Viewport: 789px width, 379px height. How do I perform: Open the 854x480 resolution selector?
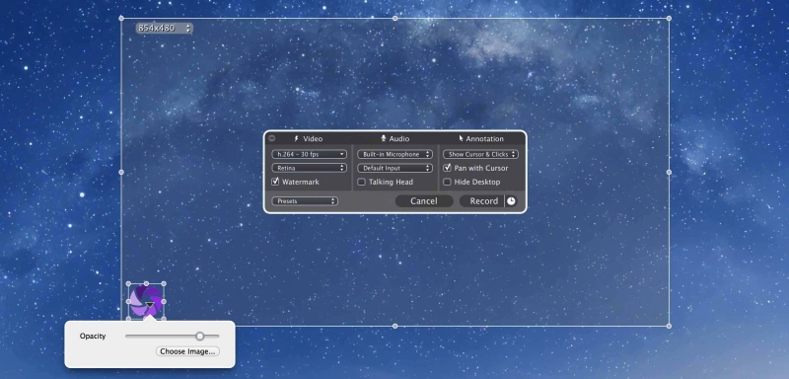pyautogui.click(x=164, y=29)
